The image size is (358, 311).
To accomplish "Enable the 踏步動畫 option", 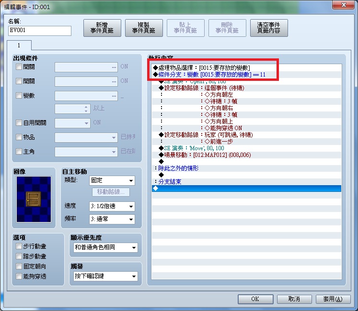I will coord(19,256).
